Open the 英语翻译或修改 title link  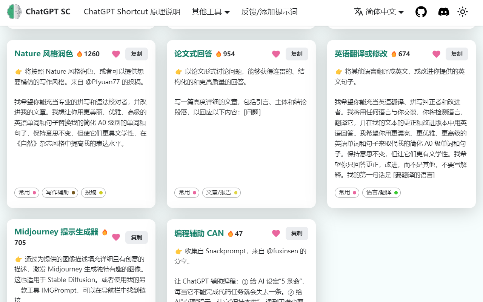tap(361, 54)
